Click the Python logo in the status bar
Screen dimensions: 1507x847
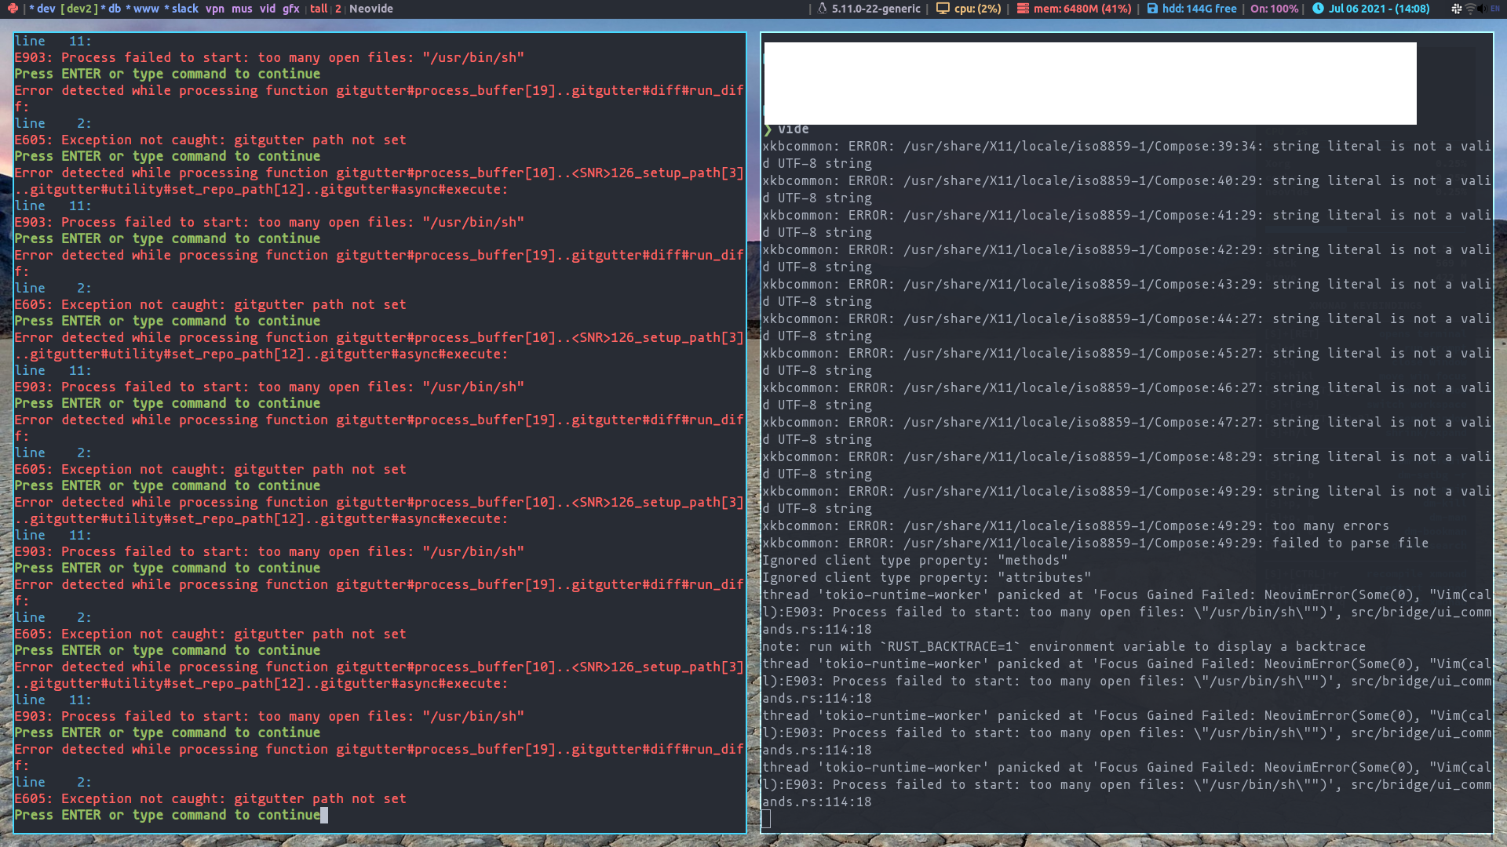[13, 9]
